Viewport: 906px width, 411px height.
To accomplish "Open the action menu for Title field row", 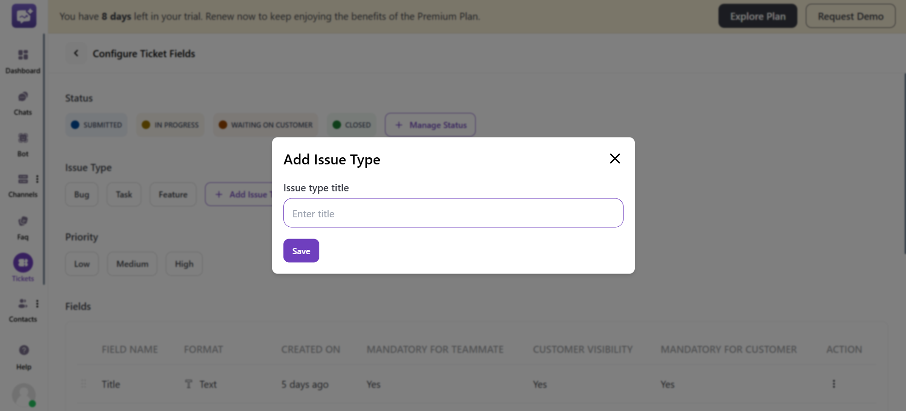I will 833,384.
